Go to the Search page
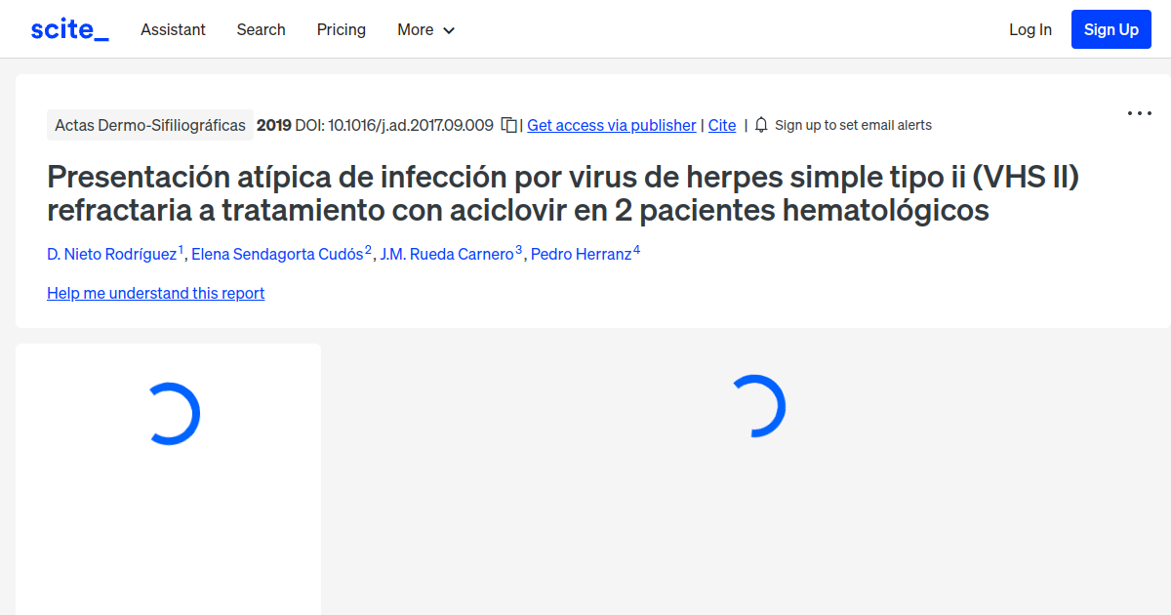The height and width of the screenshot is (615, 1171). (261, 29)
